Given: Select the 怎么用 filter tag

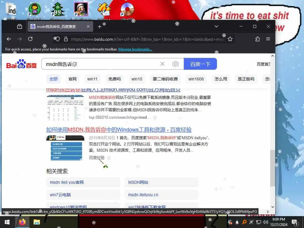Looking at the screenshot, I should coord(221,79).
